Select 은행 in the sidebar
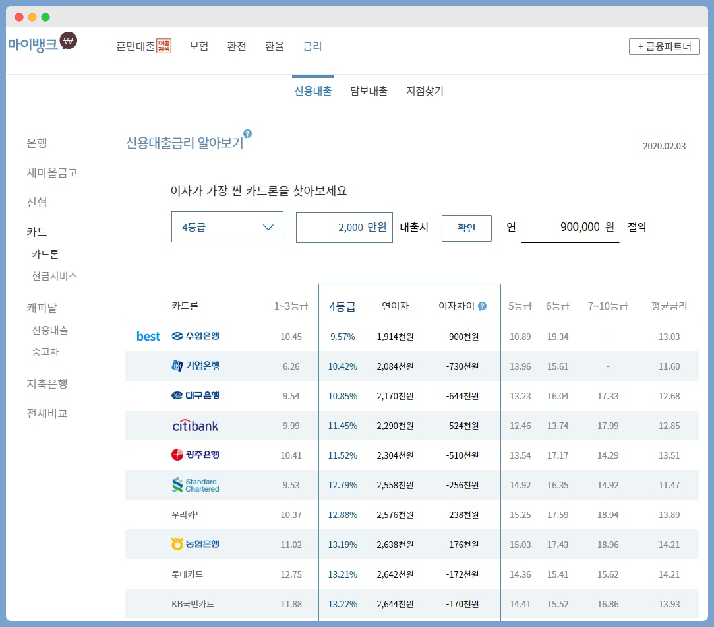The height and width of the screenshot is (627, 714). [x=37, y=143]
